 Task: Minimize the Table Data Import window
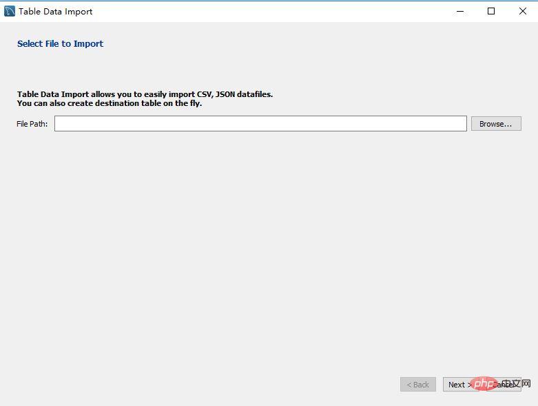coord(459,11)
